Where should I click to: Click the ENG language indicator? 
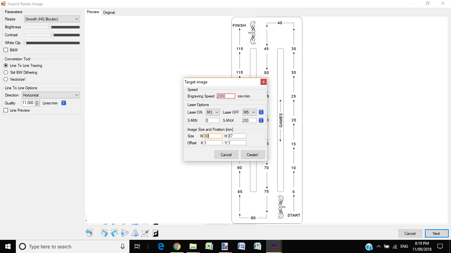[404, 246]
